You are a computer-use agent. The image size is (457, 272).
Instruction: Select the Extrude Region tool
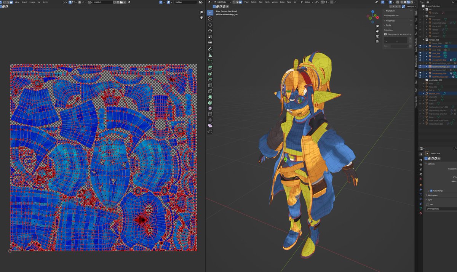[x=210, y=68]
